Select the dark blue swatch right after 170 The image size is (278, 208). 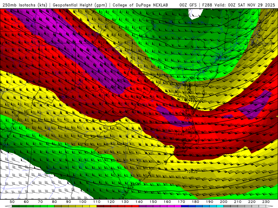tap(185, 206)
